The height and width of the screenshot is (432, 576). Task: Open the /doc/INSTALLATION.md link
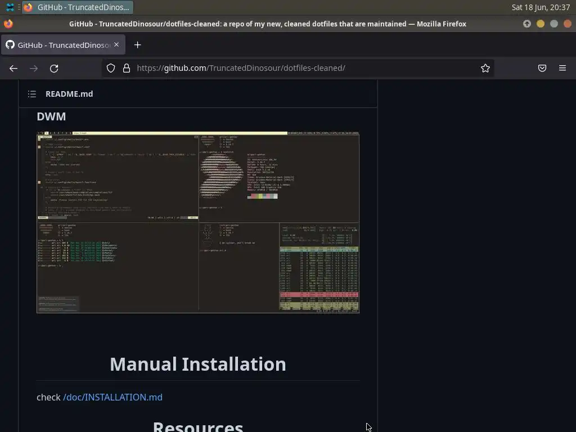tap(112, 397)
